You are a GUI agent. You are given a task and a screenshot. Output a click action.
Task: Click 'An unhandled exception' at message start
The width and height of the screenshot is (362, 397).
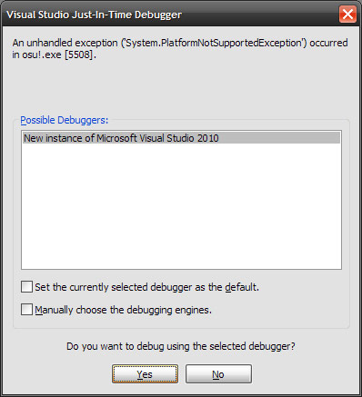click(65, 43)
